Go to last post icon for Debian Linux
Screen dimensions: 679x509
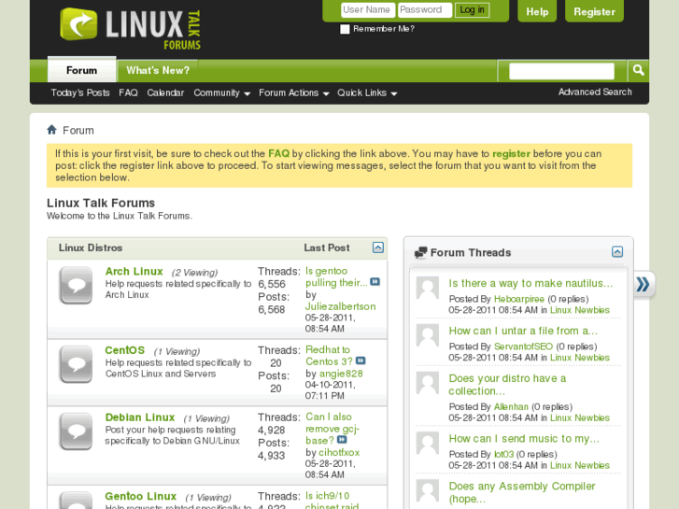click(342, 440)
